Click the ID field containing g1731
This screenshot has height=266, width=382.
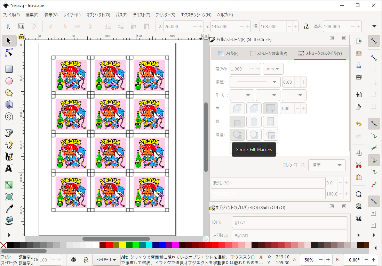point(290,222)
